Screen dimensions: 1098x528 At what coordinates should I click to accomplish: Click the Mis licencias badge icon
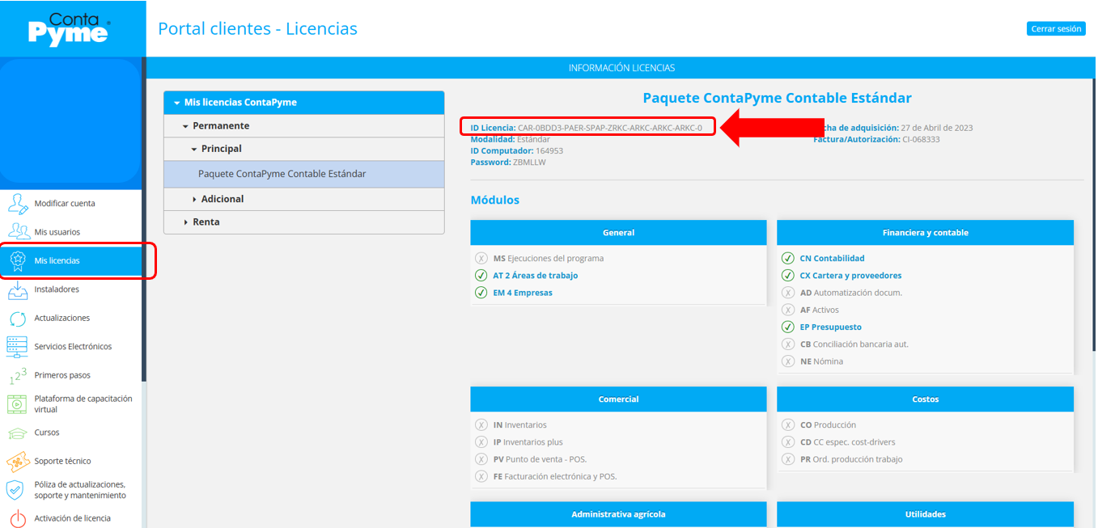[x=18, y=260]
